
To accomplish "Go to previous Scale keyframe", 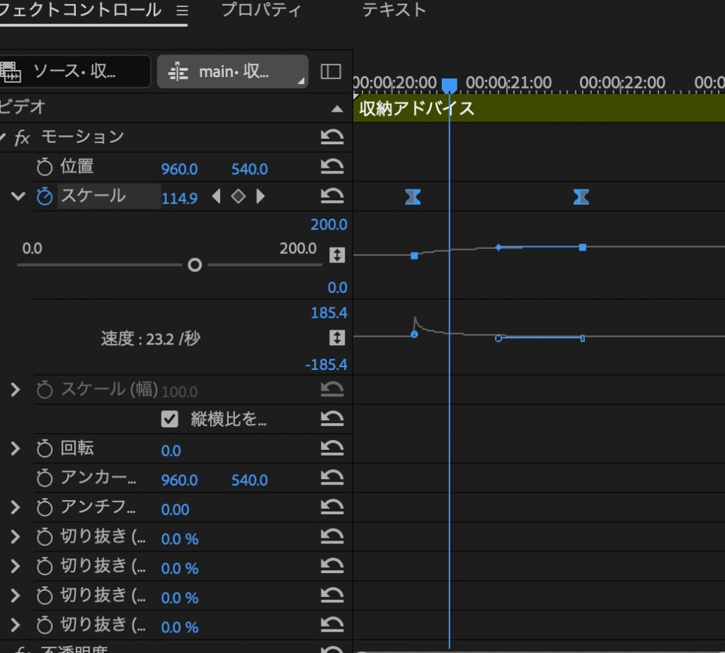I will [217, 197].
